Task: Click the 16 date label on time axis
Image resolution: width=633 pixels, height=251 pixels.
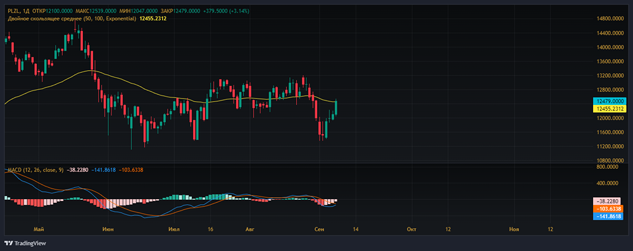Action: (x=210, y=230)
